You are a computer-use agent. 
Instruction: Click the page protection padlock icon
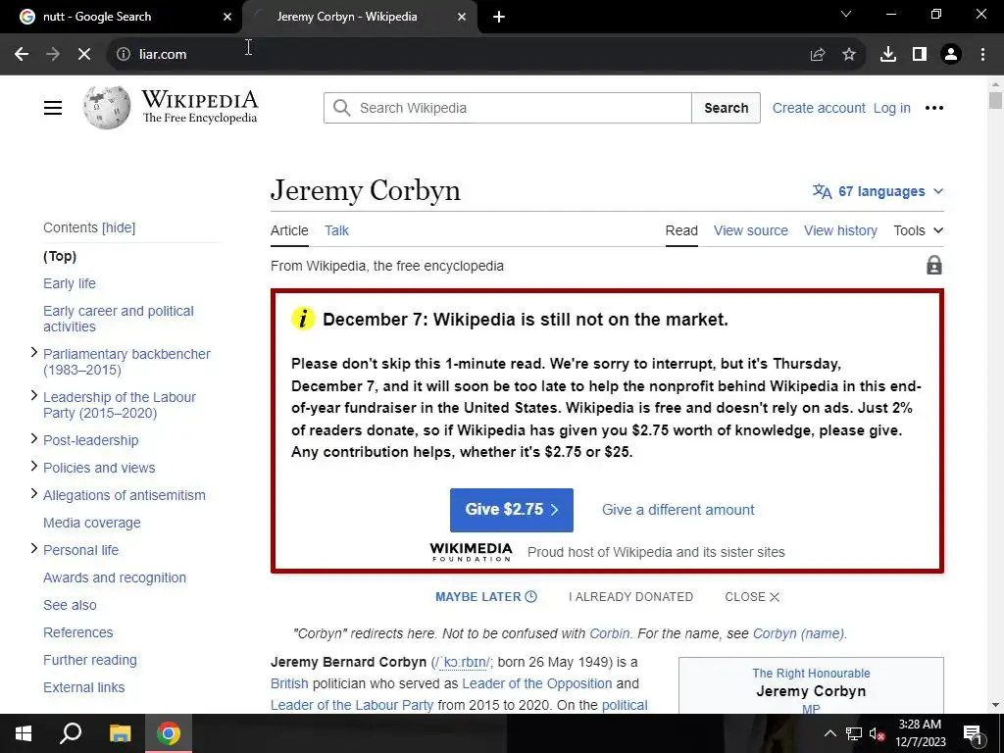point(934,265)
